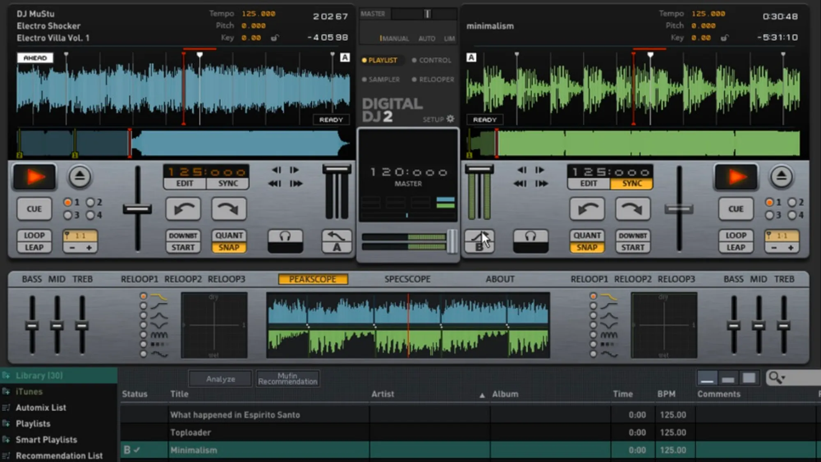Sort the library by the Artist column

coord(383,394)
